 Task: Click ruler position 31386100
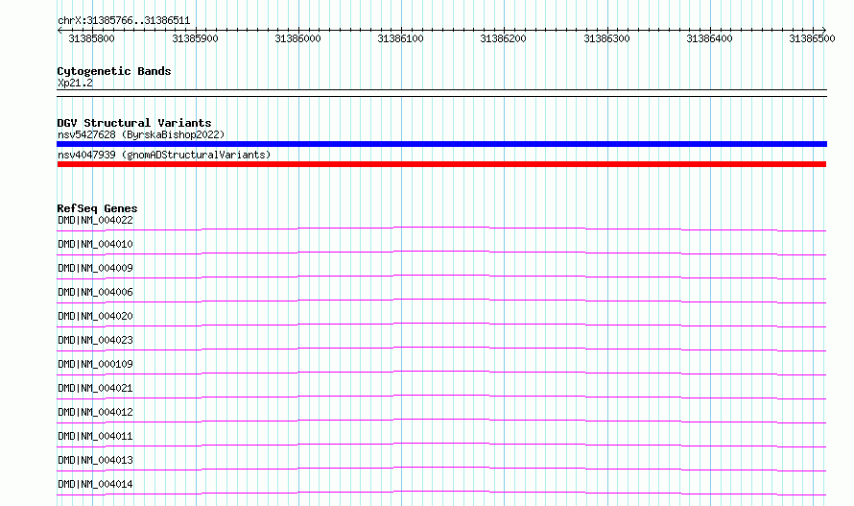[x=400, y=38]
